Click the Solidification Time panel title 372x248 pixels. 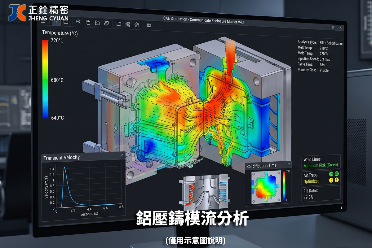tap(261, 166)
